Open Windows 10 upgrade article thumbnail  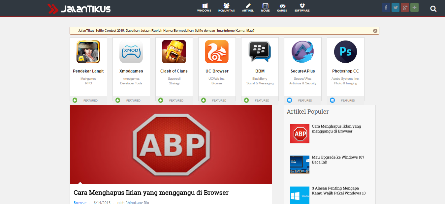300,165
